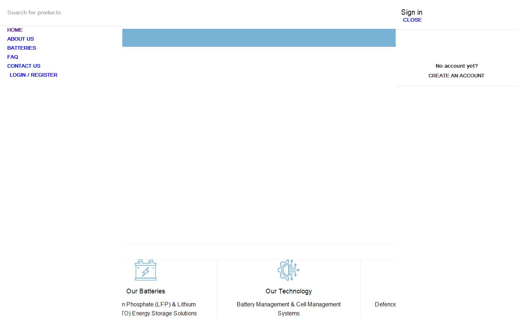Open the HOME menu link
The width and height of the screenshot is (518, 324).
point(15,30)
